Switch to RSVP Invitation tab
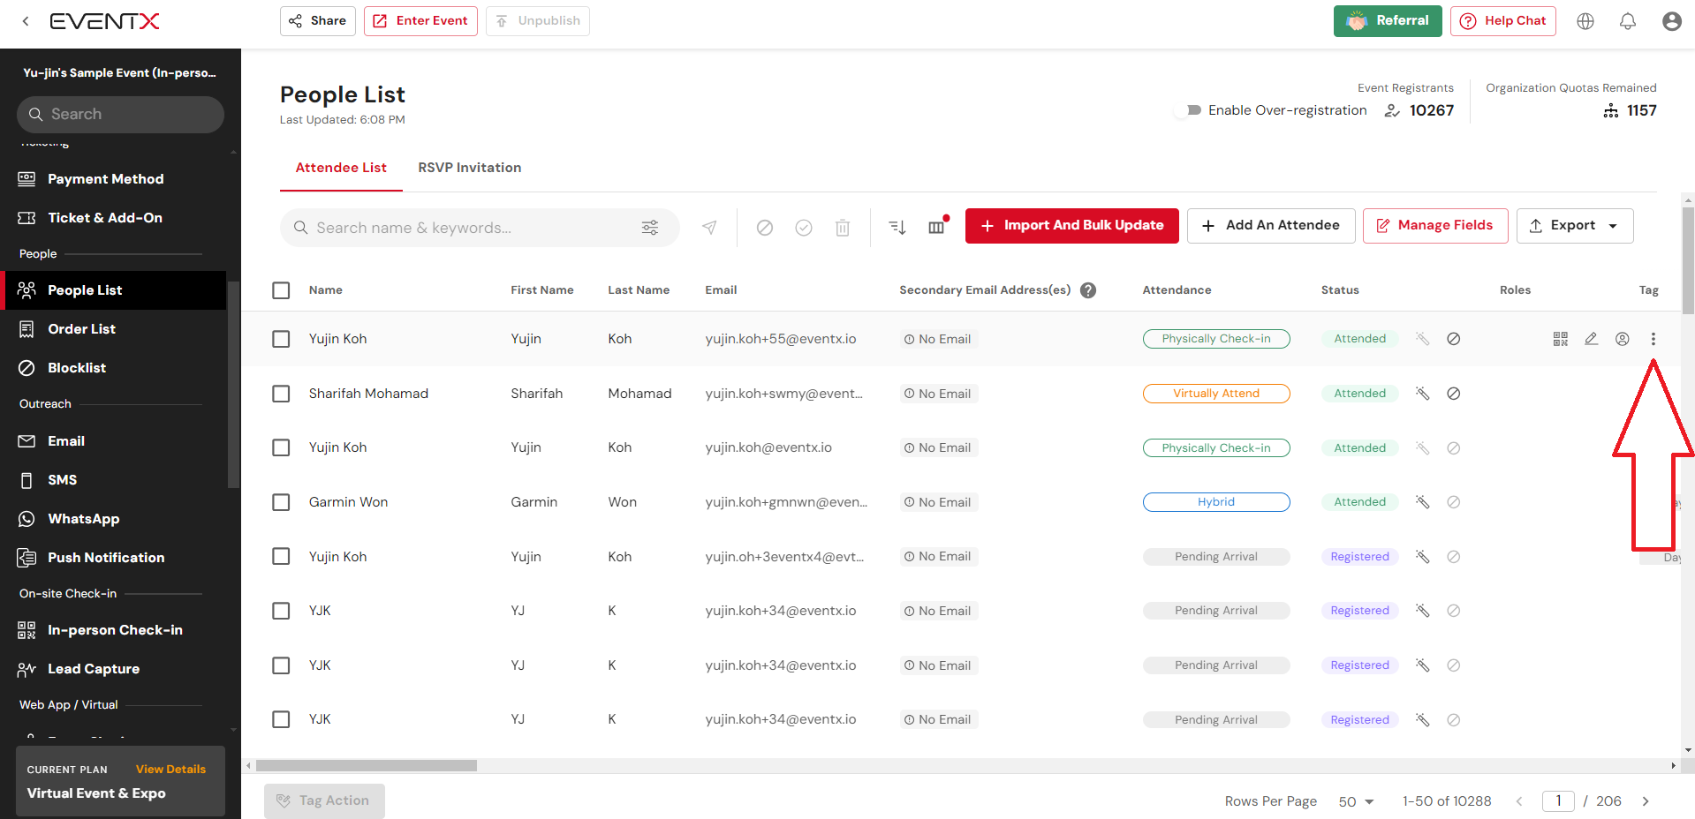The height and width of the screenshot is (819, 1695). pos(470,168)
